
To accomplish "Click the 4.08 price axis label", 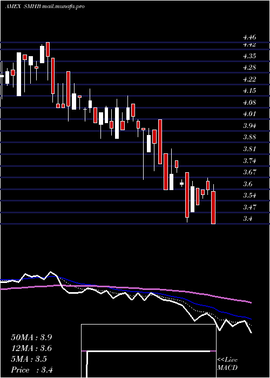I will (x=249, y=103).
